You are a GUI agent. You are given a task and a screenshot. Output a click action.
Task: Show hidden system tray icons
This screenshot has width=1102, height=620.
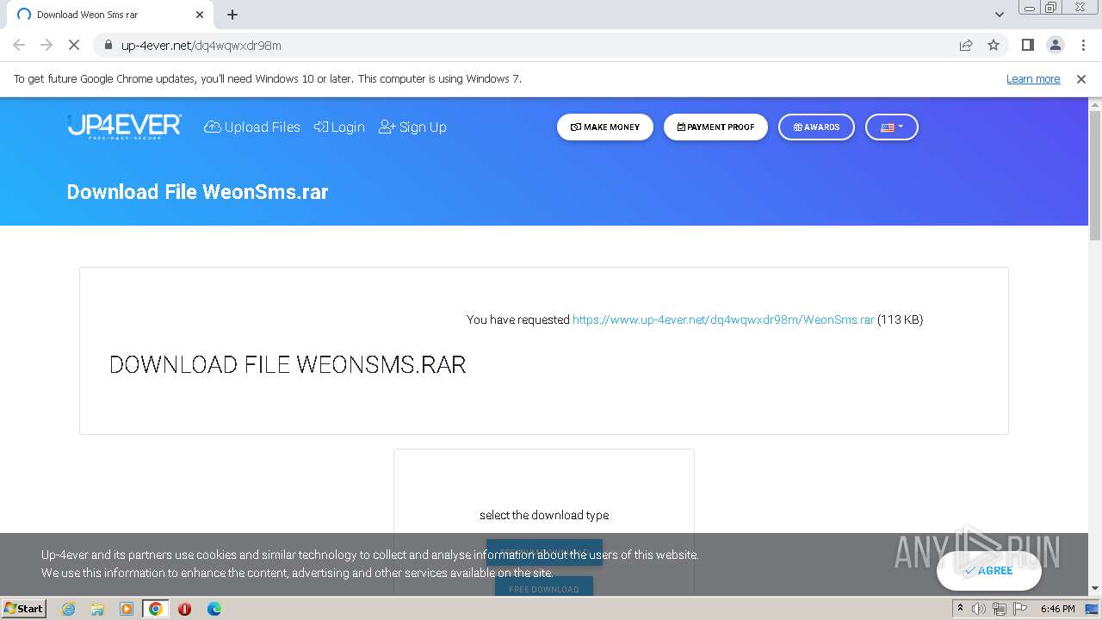point(960,608)
